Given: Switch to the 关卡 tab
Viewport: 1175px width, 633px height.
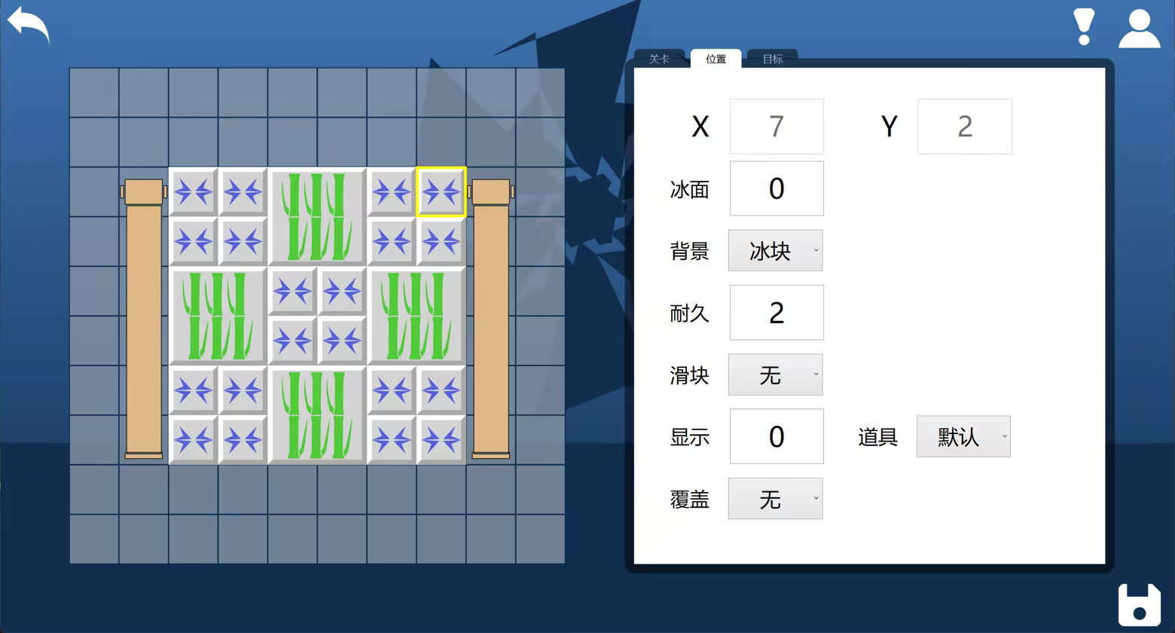Looking at the screenshot, I should coord(659,59).
